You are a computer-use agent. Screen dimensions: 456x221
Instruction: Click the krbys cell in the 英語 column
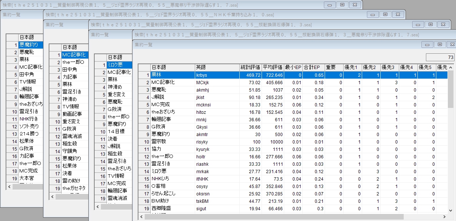pyautogui.click(x=217, y=75)
